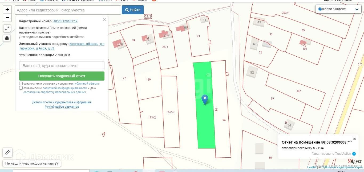Activate the ruler measurement tool

point(7,153)
